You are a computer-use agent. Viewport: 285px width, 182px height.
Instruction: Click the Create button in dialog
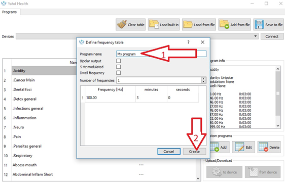coord(194,151)
